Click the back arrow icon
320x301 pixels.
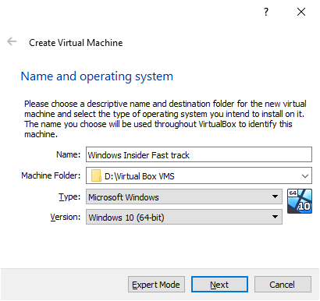(x=12, y=41)
